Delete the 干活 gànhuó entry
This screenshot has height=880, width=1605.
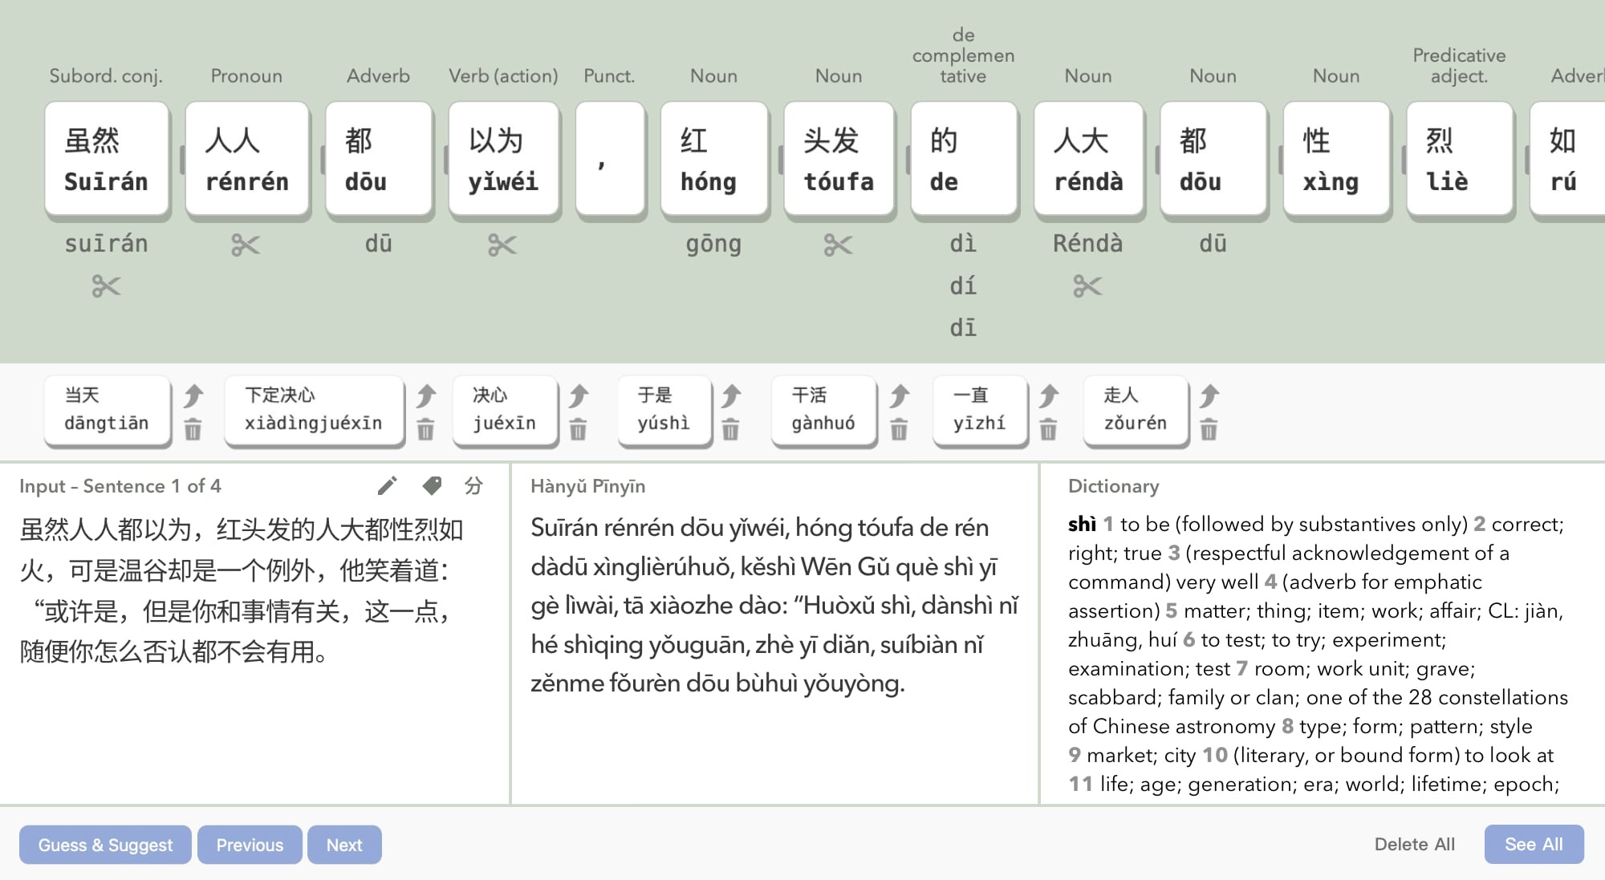899,430
